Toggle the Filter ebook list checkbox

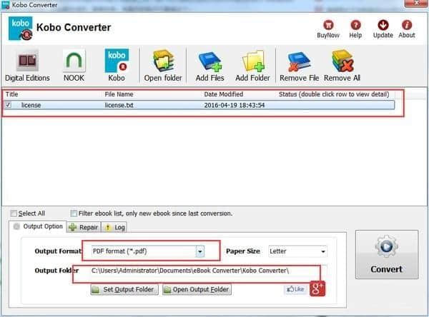pos(74,213)
